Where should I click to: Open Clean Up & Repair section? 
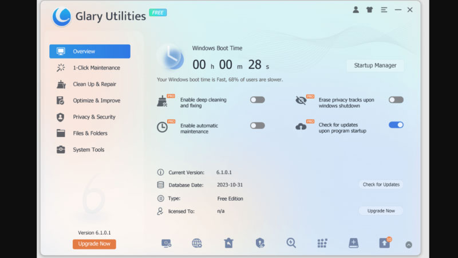click(94, 84)
